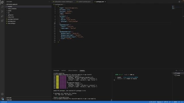The width and height of the screenshot is (184, 103).
Task: Change indentation via Spaces: 2
Action: 160,102
